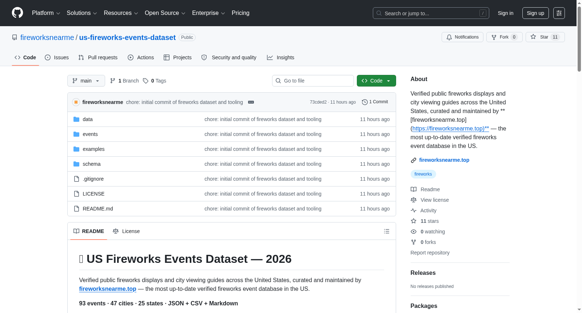Select the README tab in file viewer
The image size is (582, 313).
[x=89, y=231]
